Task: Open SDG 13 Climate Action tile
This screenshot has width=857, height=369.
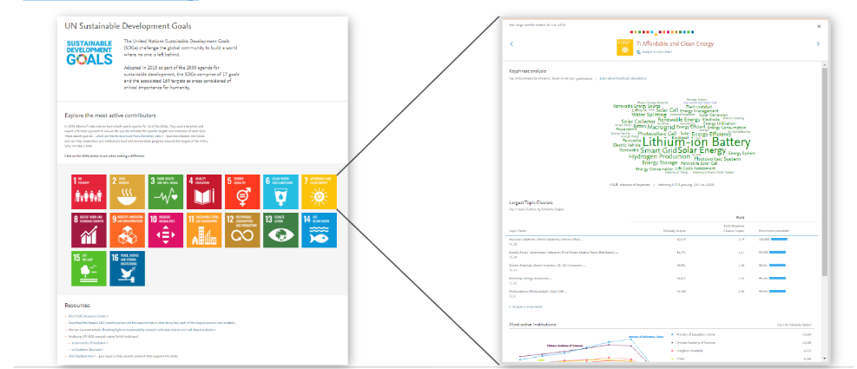Action: point(280,230)
